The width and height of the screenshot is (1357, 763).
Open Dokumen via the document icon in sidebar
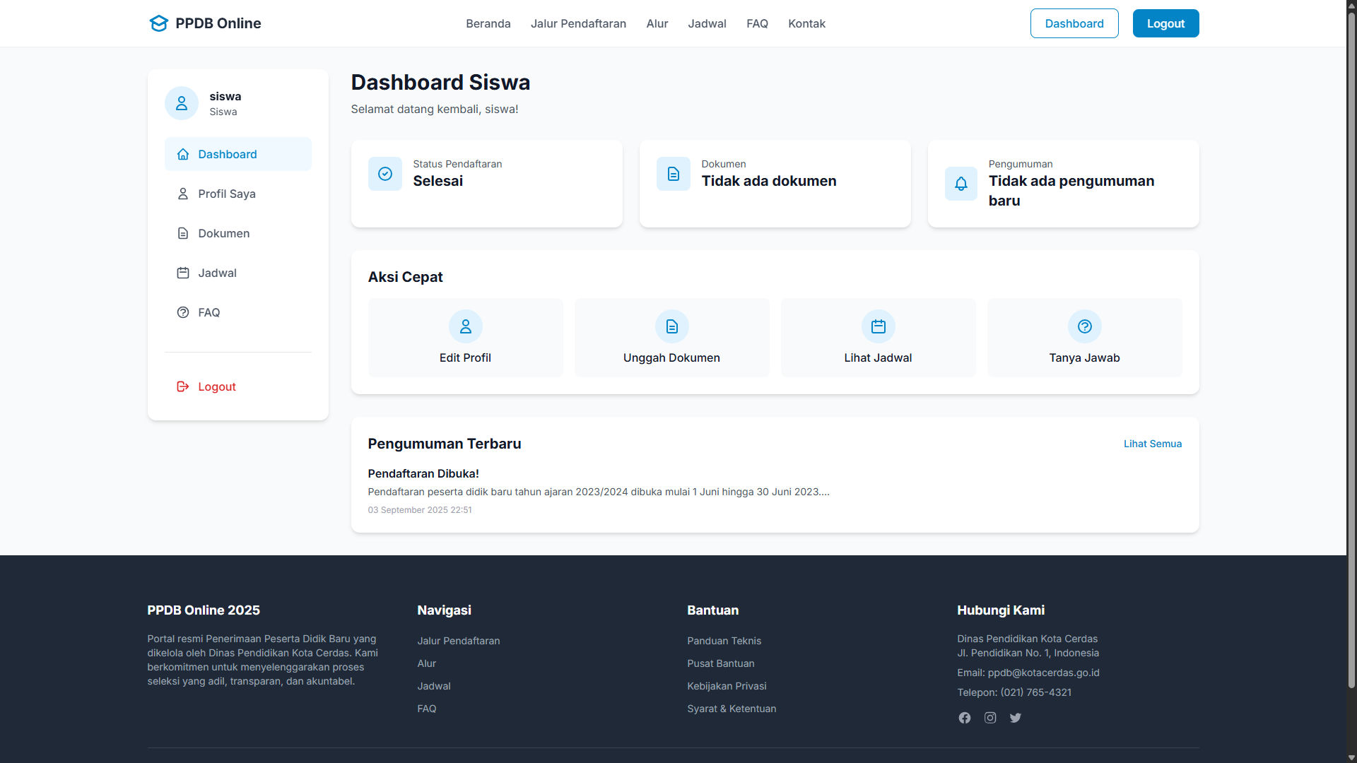(x=183, y=233)
